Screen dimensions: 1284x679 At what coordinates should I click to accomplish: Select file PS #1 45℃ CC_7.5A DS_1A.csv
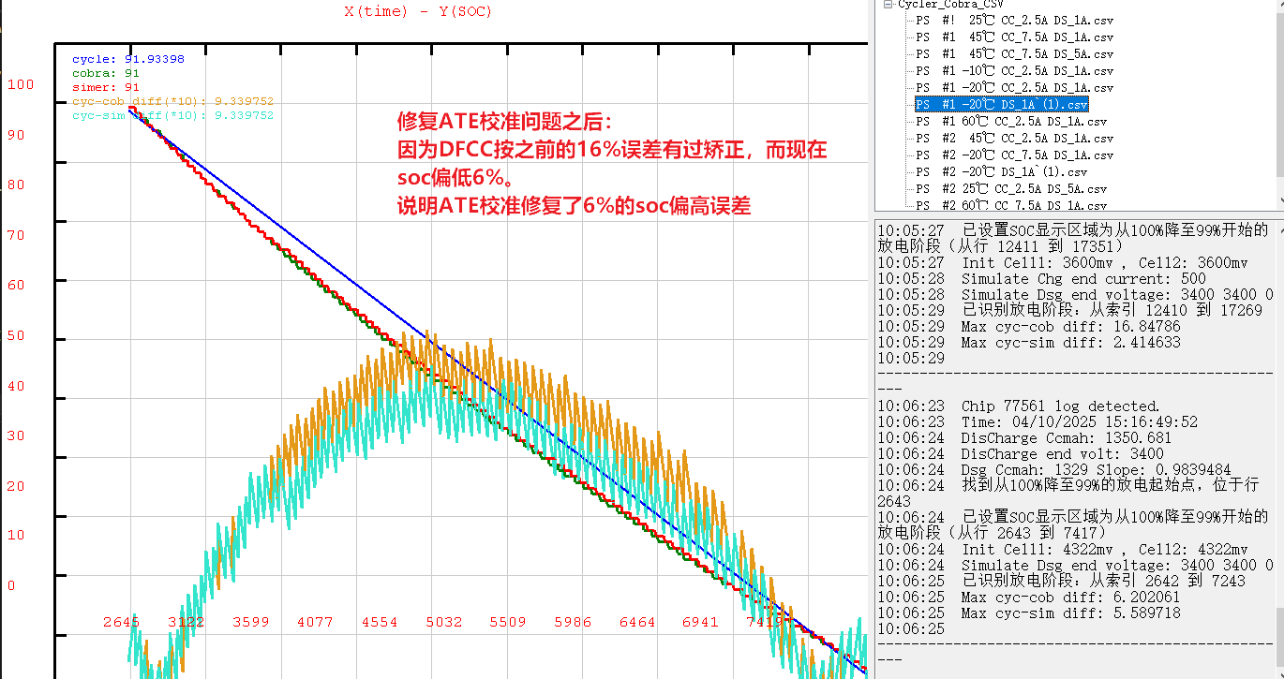pos(1014,37)
